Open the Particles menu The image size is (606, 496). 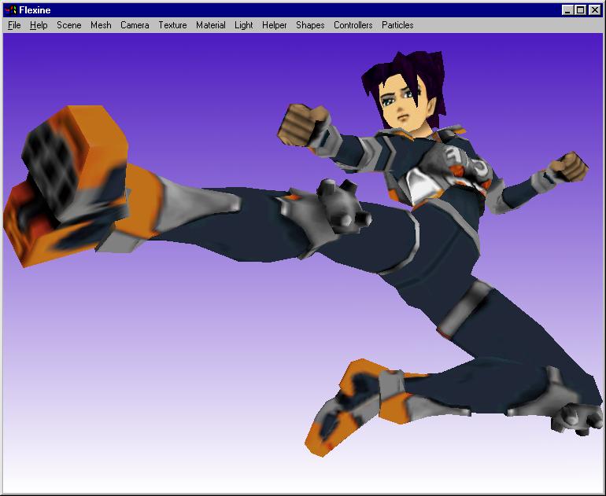397,25
